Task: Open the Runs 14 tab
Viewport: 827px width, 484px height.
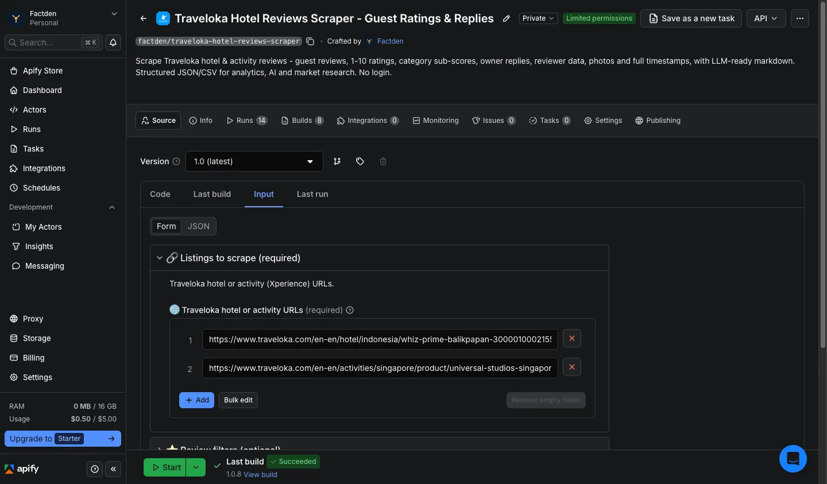Action: tap(247, 121)
